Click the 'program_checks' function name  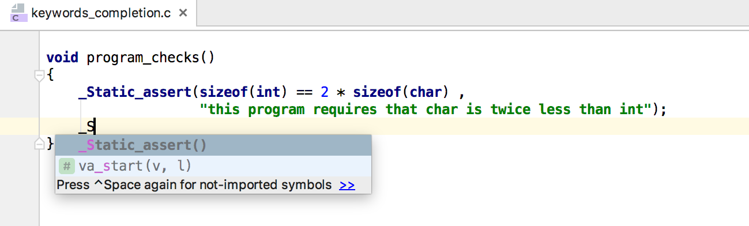tap(143, 58)
